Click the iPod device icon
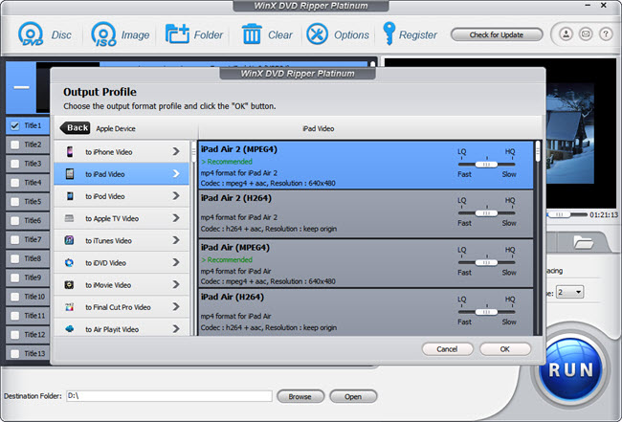The image size is (622, 422). pos(70,196)
